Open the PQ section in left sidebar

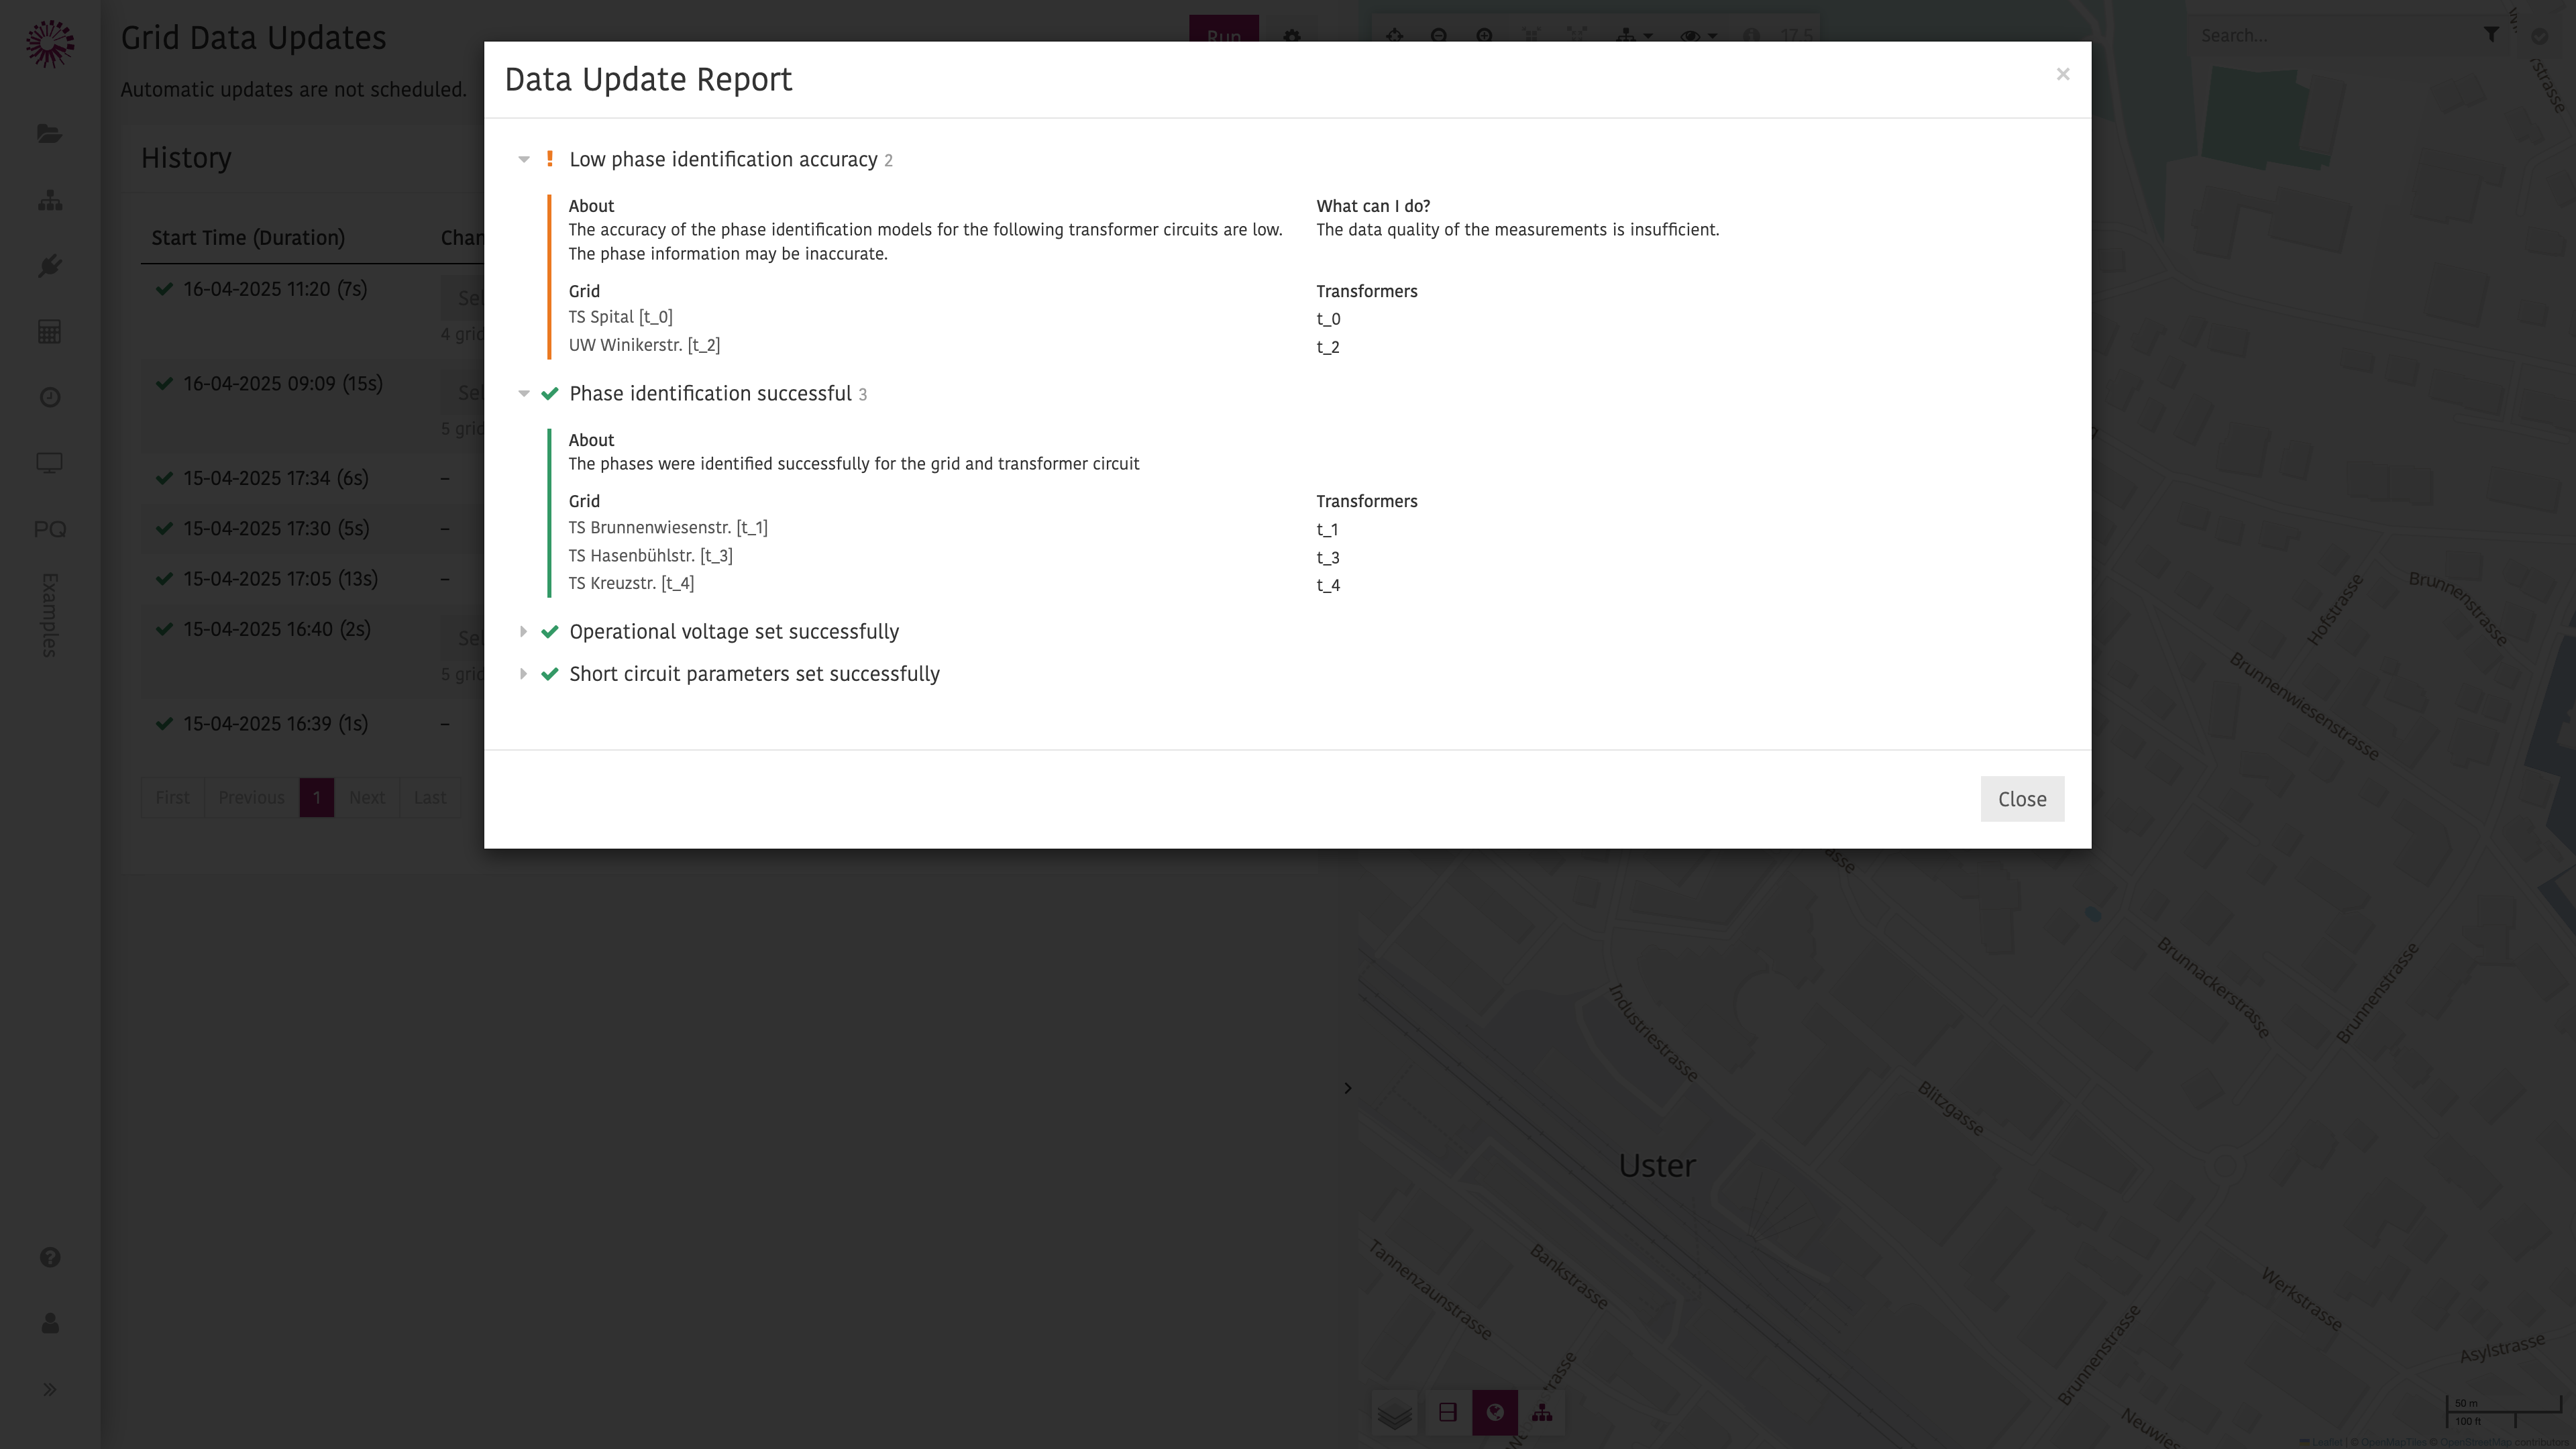point(49,529)
